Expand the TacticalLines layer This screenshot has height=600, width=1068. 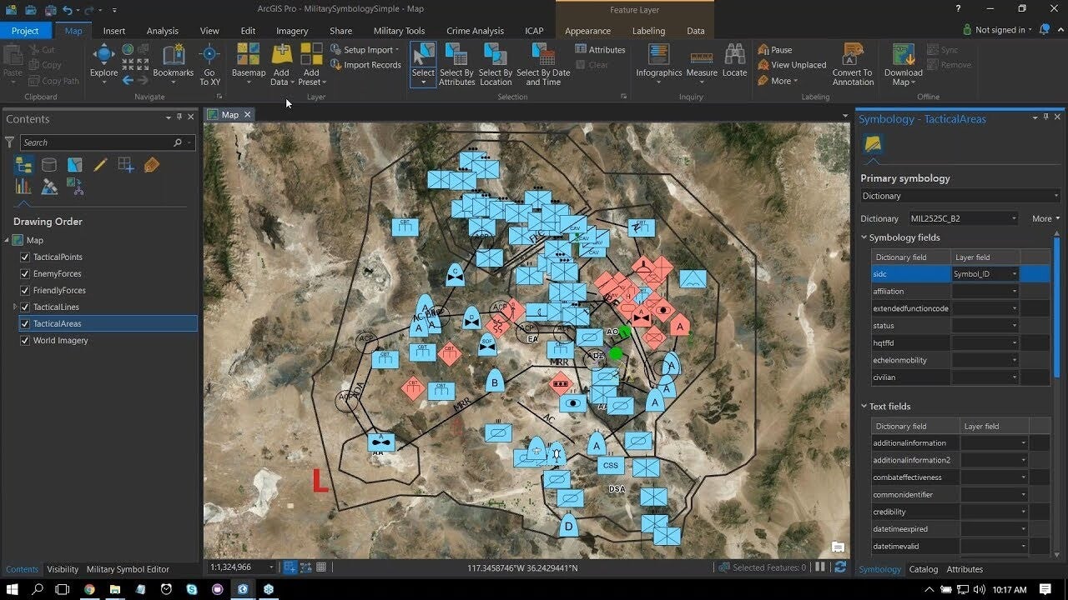pos(15,307)
